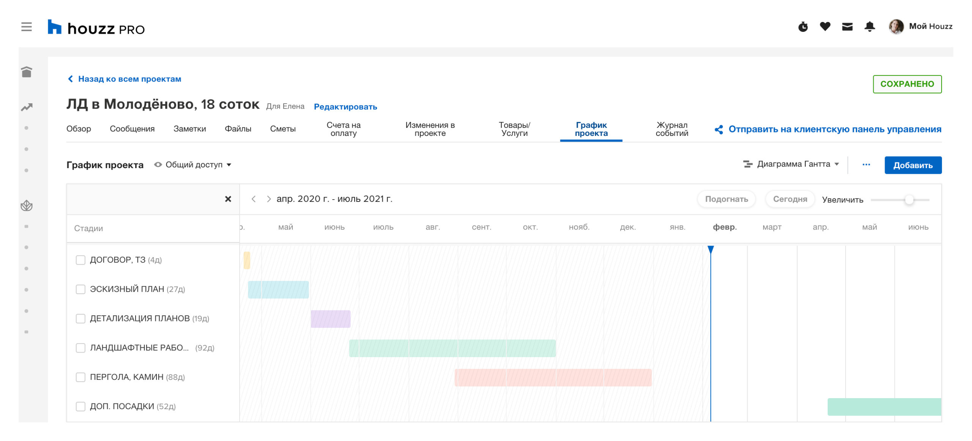Image resolution: width=972 pixels, height=441 pixels.
Task: Click the timer stopwatch icon
Action: (803, 27)
